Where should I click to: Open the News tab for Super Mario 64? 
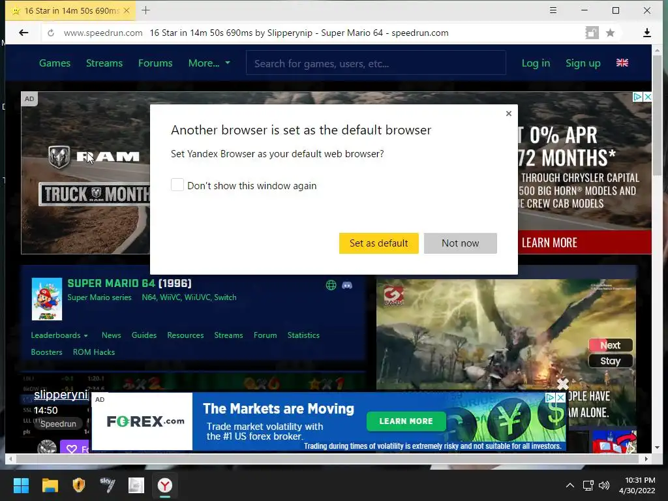pyautogui.click(x=111, y=335)
